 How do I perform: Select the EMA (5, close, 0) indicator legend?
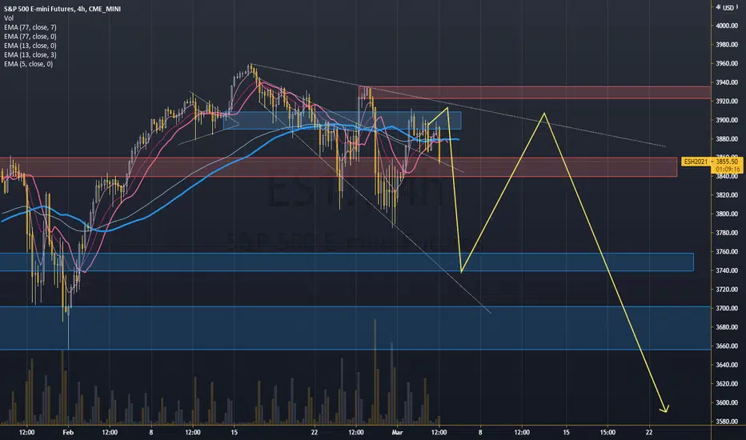tap(29, 64)
